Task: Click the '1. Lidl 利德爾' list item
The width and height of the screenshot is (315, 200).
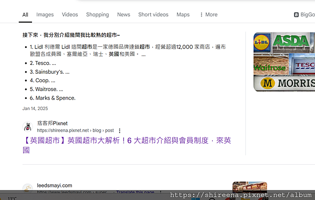Action: coord(128,51)
